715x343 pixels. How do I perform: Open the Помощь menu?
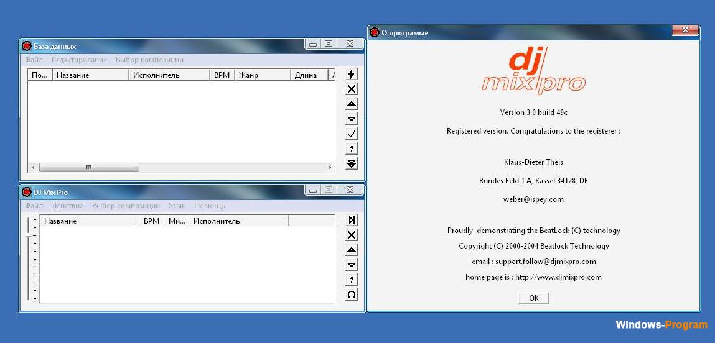[209, 206]
